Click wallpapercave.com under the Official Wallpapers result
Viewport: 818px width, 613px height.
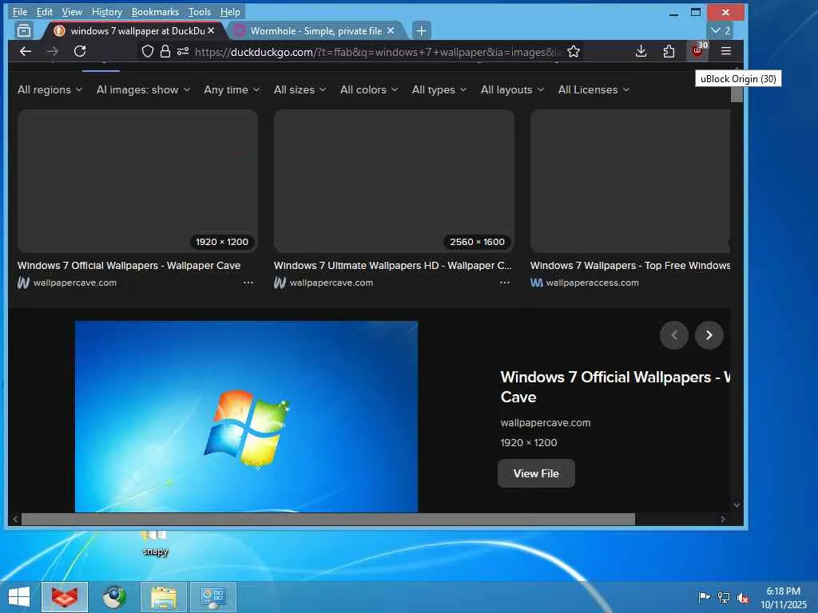74,283
